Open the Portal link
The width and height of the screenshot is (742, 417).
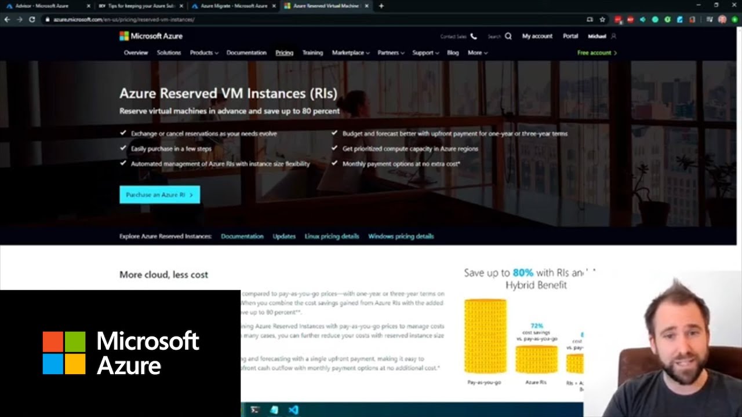click(570, 36)
